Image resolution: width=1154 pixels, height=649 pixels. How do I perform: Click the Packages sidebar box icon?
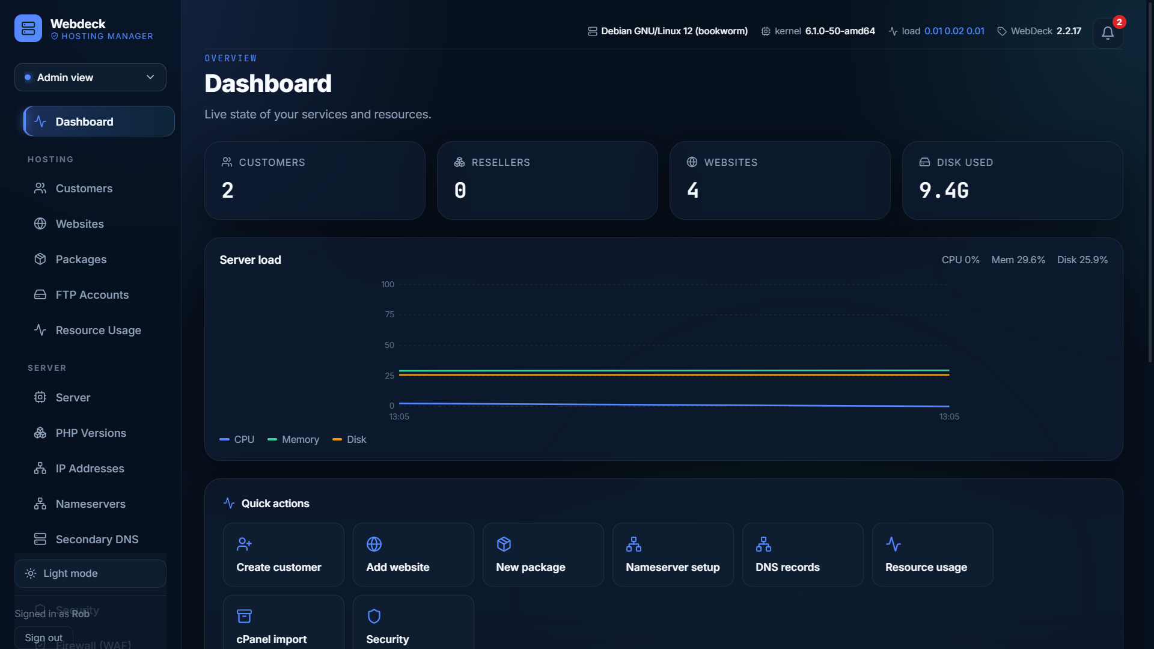(x=40, y=259)
